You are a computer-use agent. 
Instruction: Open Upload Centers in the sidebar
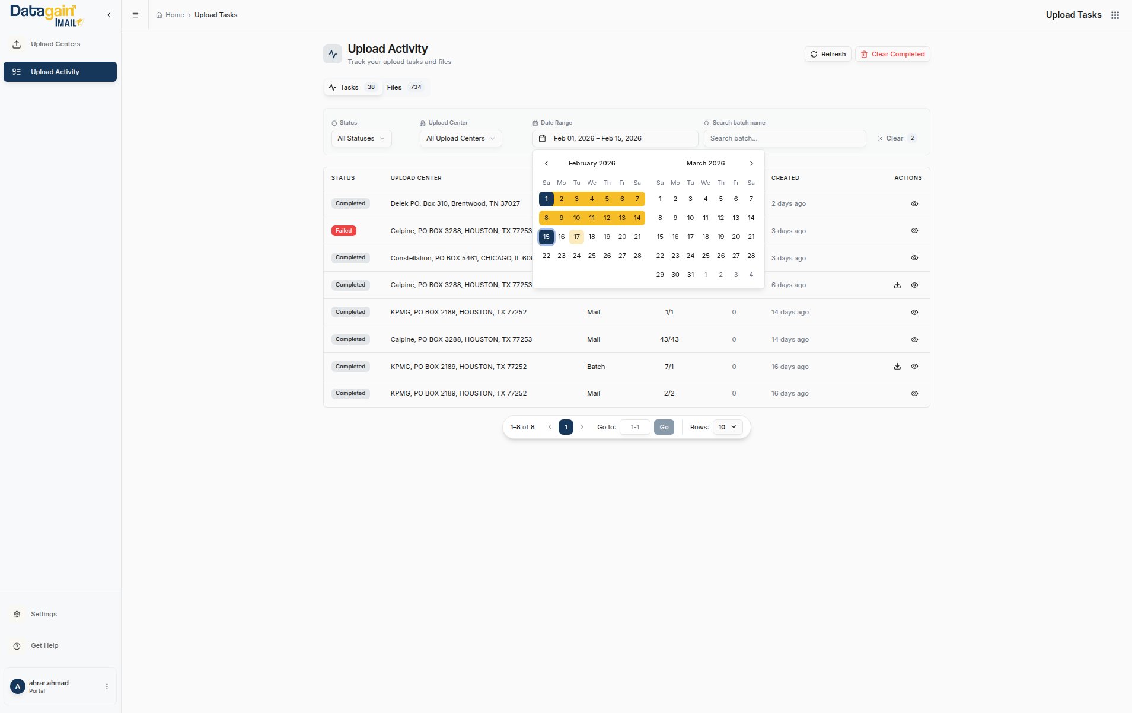(x=55, y=44)
